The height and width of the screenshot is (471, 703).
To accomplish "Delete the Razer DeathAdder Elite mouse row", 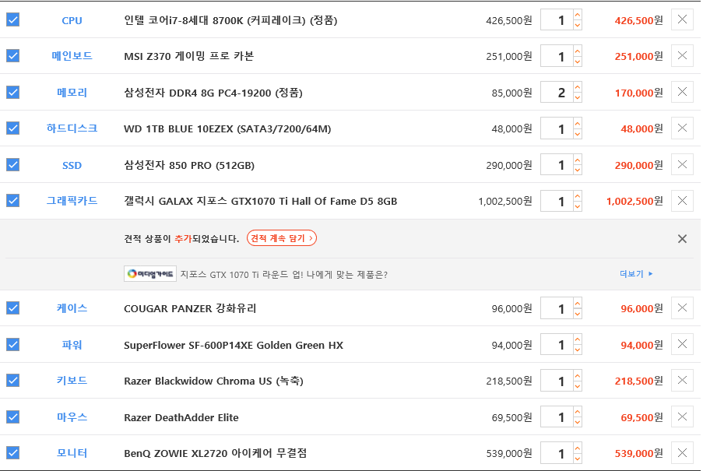I will pos(682,417).
